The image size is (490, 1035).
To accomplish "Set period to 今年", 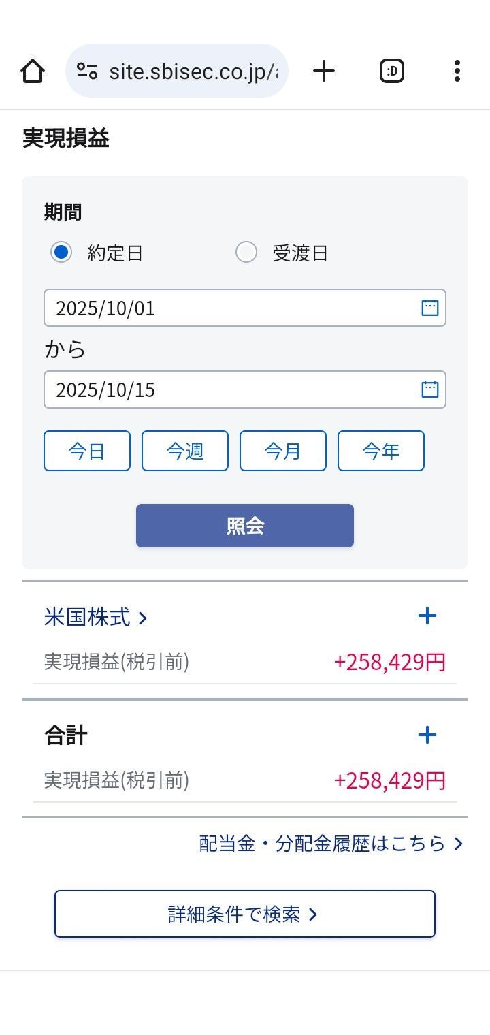I will click(x=381, y=451).
